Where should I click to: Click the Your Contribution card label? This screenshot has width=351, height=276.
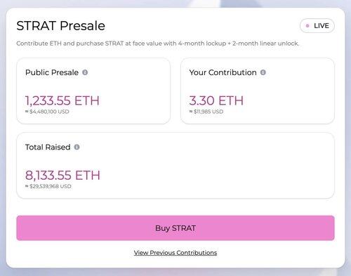(223, 72)
